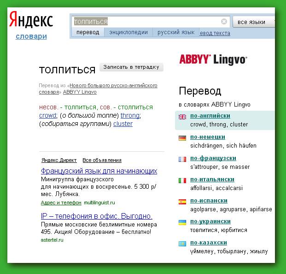
Task: Click the 'словари' link under the logo
Action: pos(31,36)
